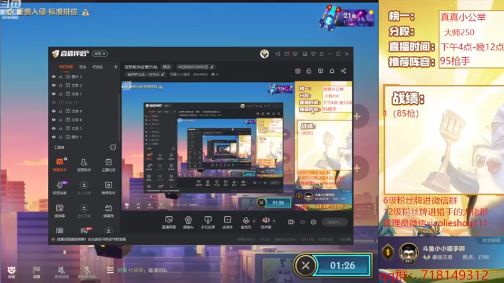Click the stream setup help link
The height and width of the screenshot is (283, 504).
pos(91,240)
